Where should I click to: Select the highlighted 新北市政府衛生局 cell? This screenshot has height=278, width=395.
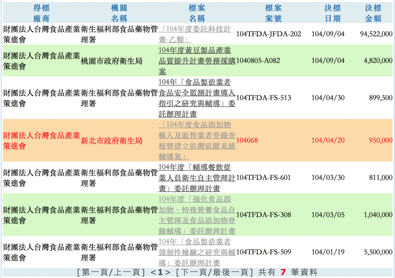click(x=111, y=141)
